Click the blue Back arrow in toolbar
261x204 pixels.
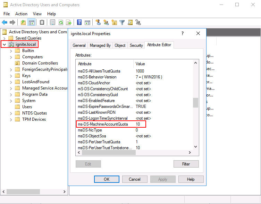(x=5, y=22)
